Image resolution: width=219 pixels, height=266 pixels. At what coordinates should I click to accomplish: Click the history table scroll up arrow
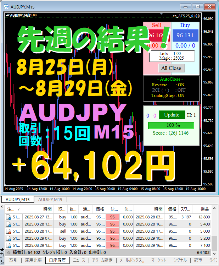pyautogui.click(x=214, y=208)
